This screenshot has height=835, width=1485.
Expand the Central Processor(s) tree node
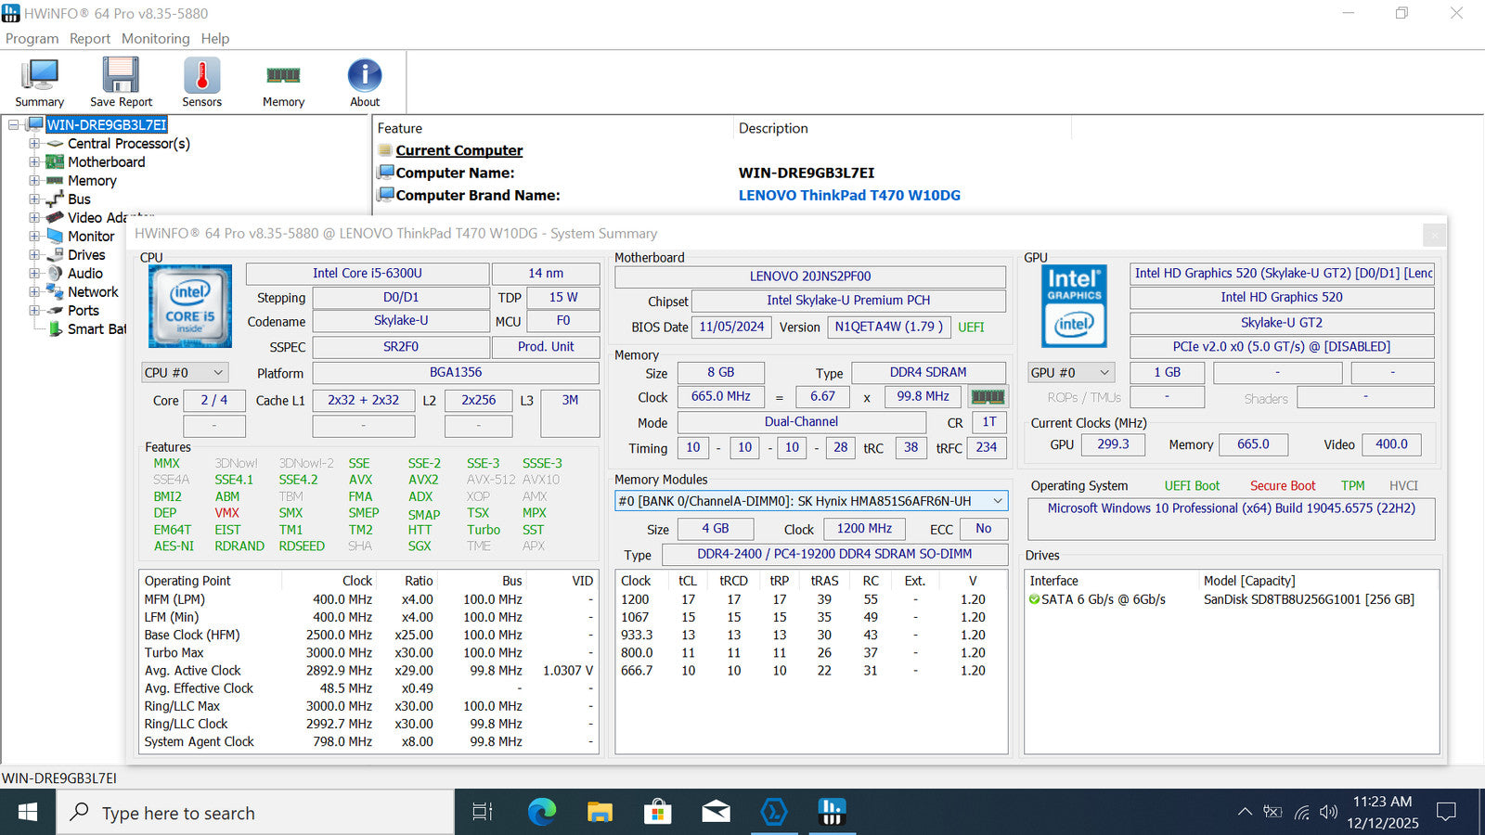(34, 144)
